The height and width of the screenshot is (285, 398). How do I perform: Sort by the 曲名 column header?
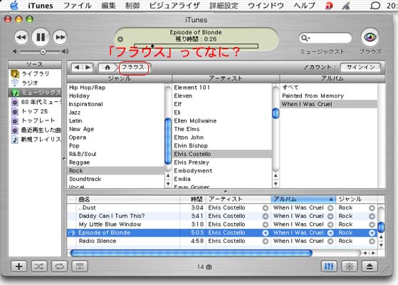(x=128, y=199)
